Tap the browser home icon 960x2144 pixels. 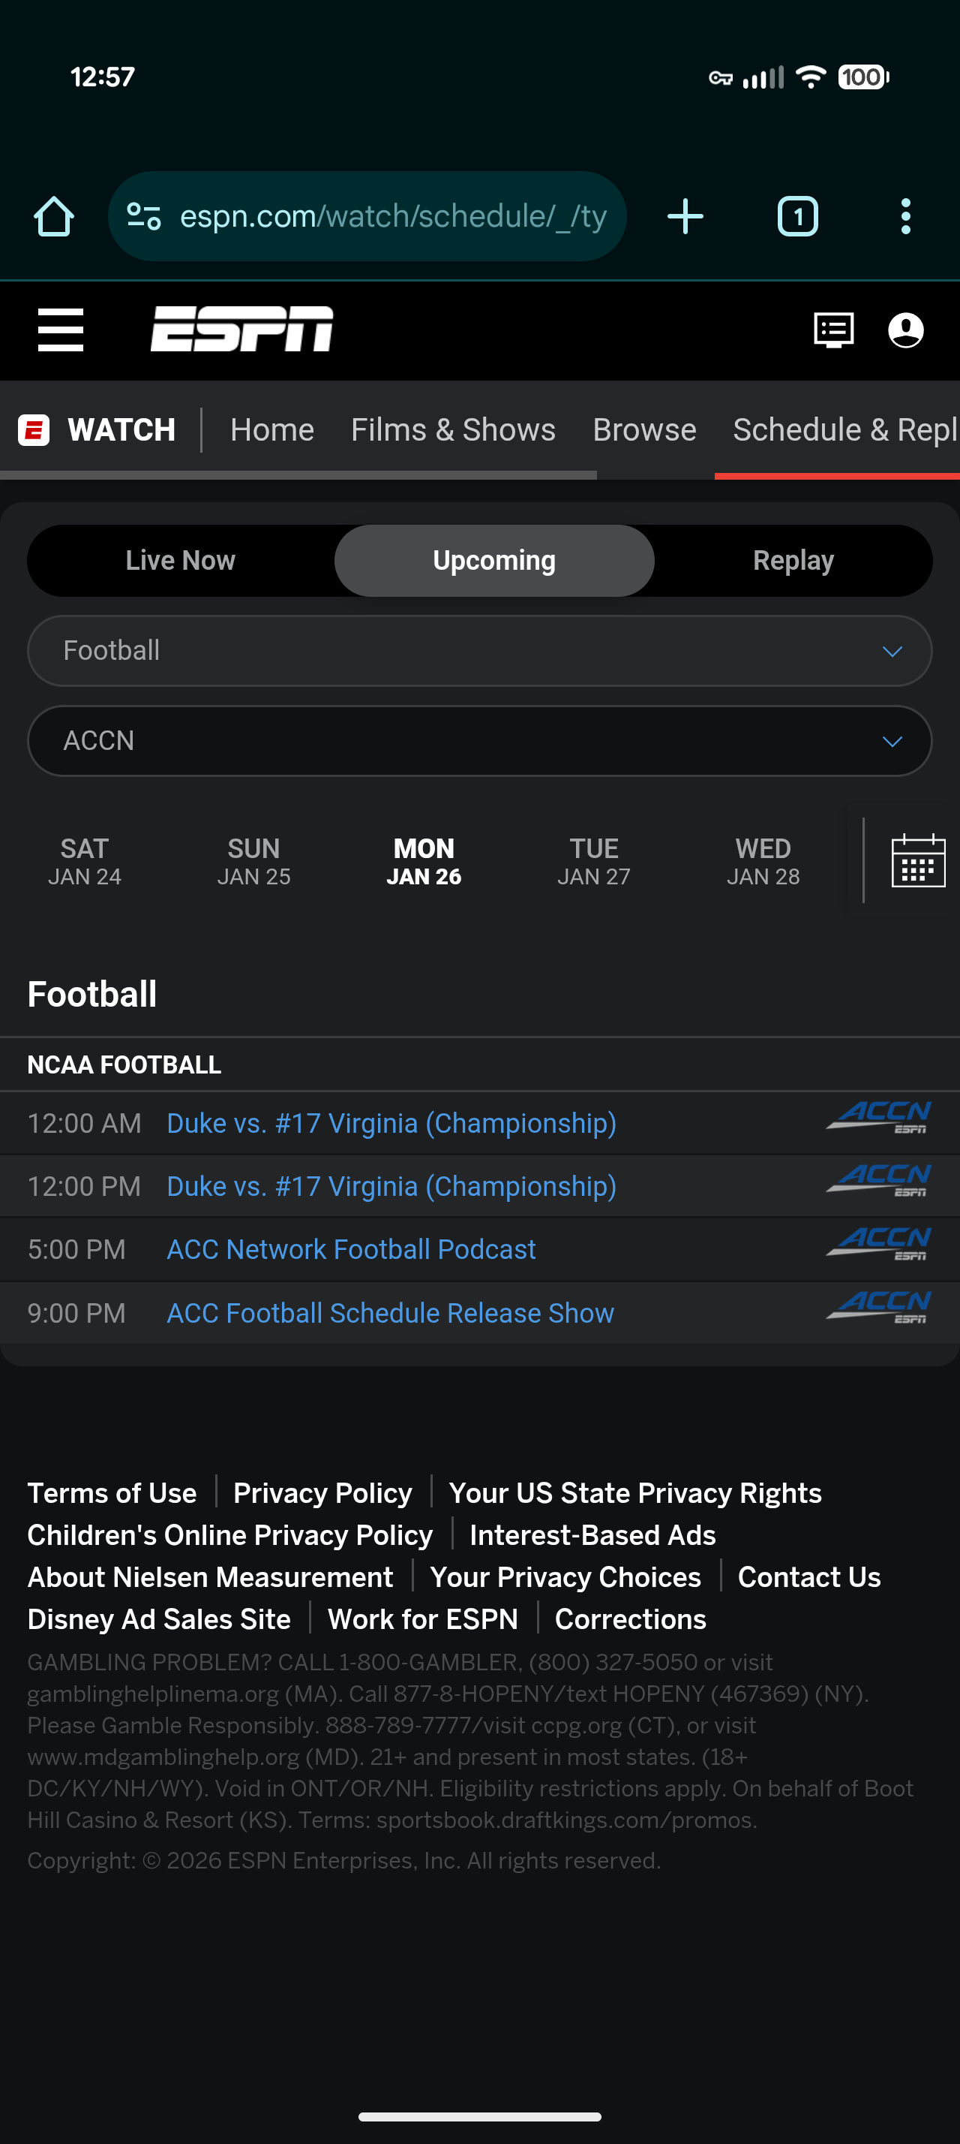click(x=54, y=216)
